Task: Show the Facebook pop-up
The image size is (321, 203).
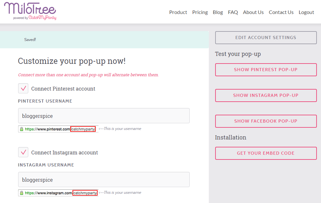Action: pyautogui.click(x=266, y=121)
